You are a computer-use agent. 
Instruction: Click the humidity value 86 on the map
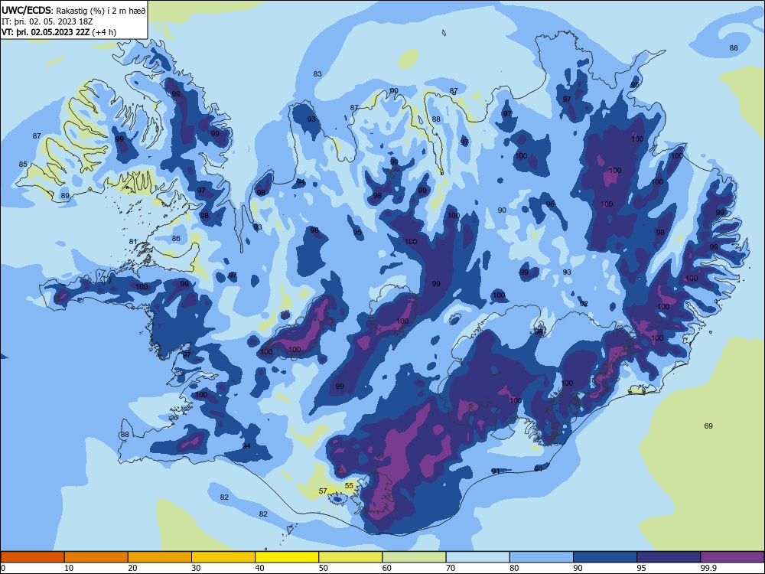coord(176,239)
